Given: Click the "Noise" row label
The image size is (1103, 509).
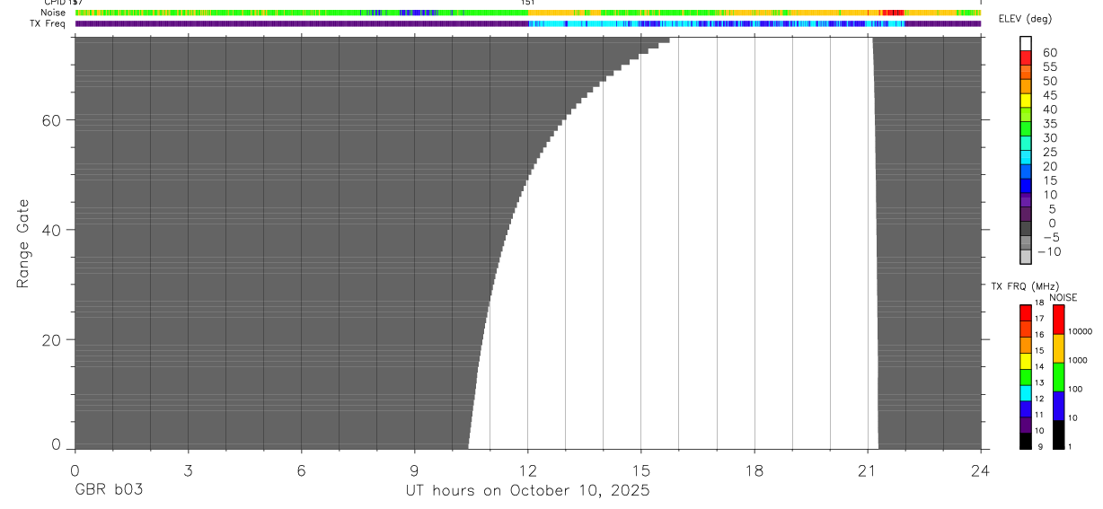Looking at the screenshot, I should [53, 13].
